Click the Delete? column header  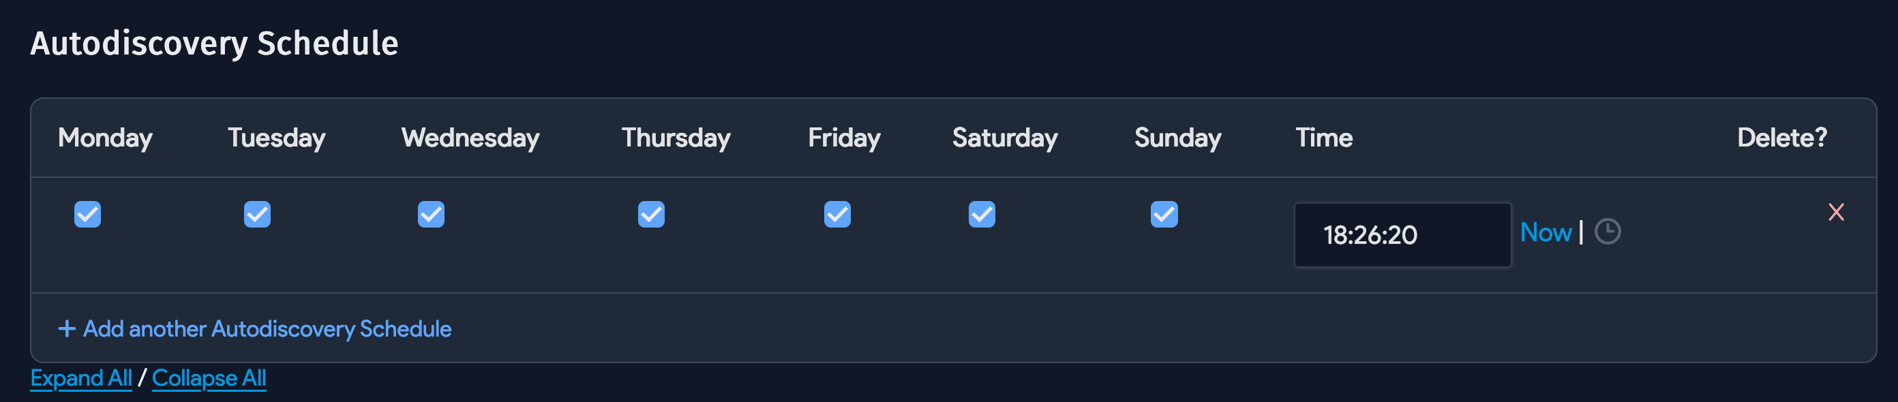pos(1781,137)
